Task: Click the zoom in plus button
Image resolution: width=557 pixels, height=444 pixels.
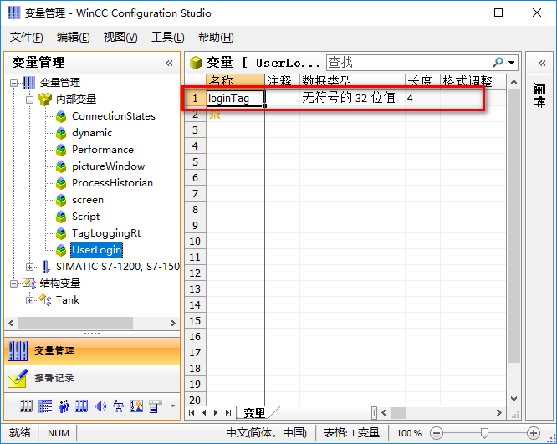Action: point(534,433)
